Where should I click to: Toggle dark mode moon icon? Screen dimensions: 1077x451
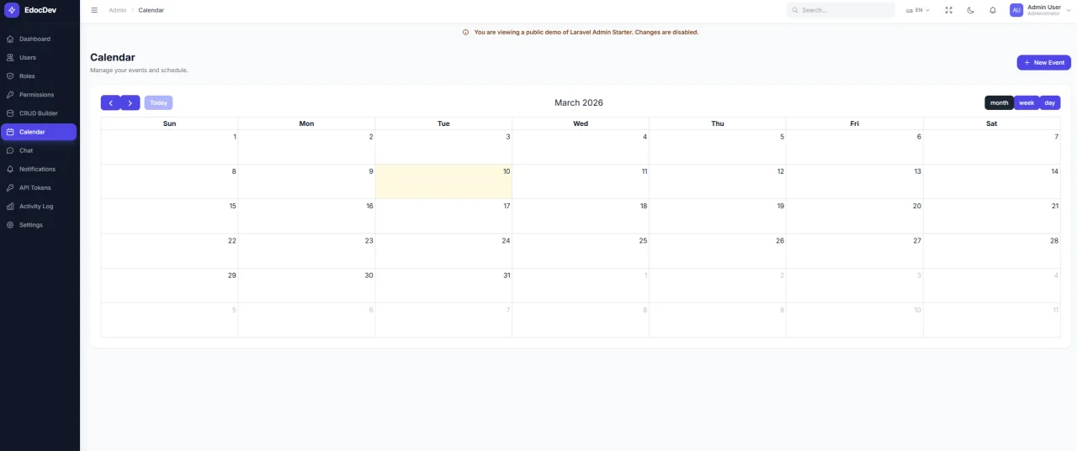(971, 10)
